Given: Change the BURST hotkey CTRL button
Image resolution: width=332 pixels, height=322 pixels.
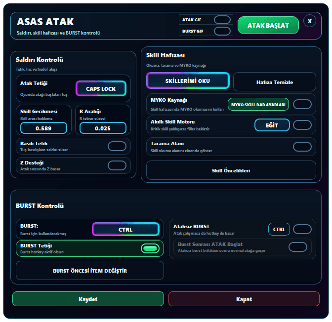Looking at the screenshot, I should (125, 229).
